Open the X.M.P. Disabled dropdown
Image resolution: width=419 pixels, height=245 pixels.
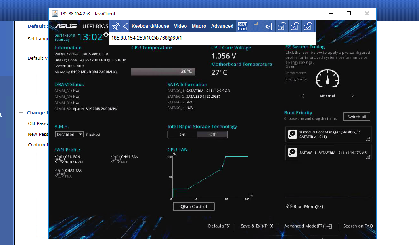pyautogui.click(x=69, y=135)
